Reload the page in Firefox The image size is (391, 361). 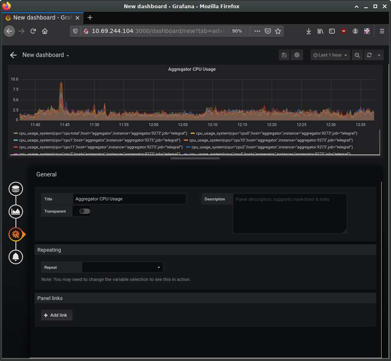tap(33, 31)
